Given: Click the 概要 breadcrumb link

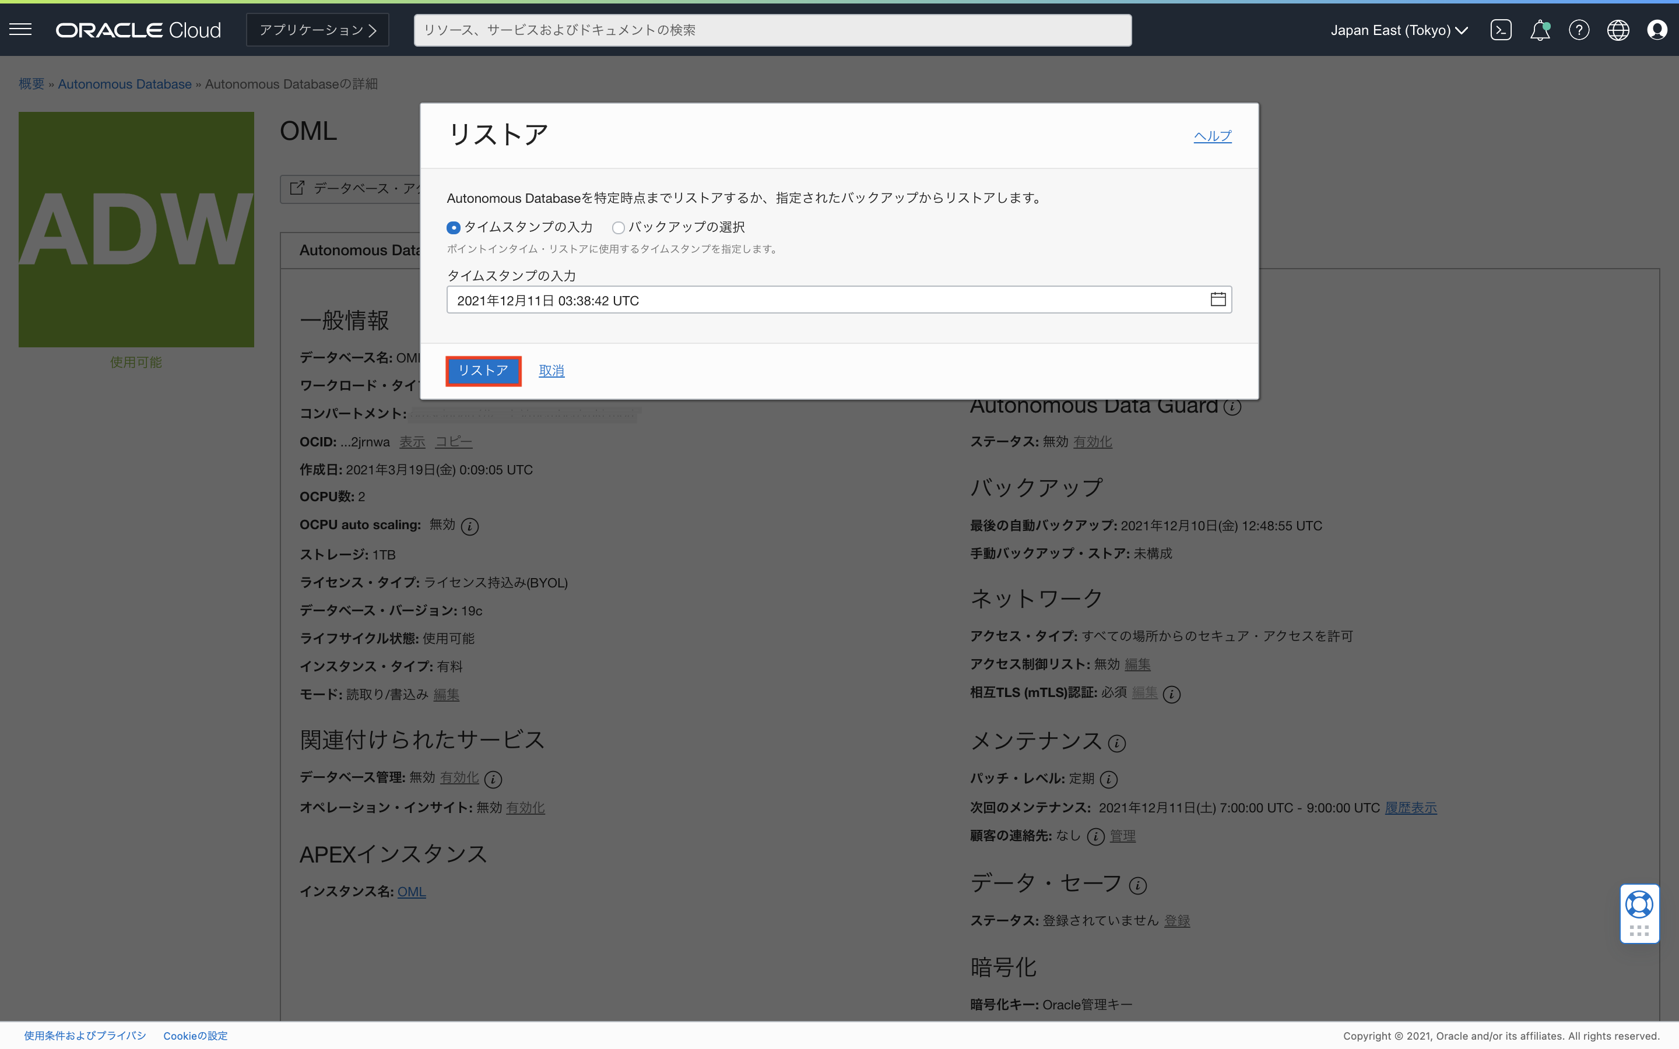Looking at the screenshot, I should click(x=31, y=84).
